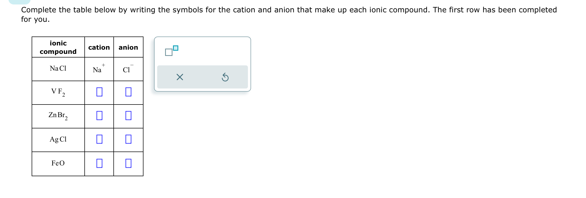The height and width of the screenshot is (198, 586).
Task: Click the X to clear the answer
Action: click(x=179, y=77)
